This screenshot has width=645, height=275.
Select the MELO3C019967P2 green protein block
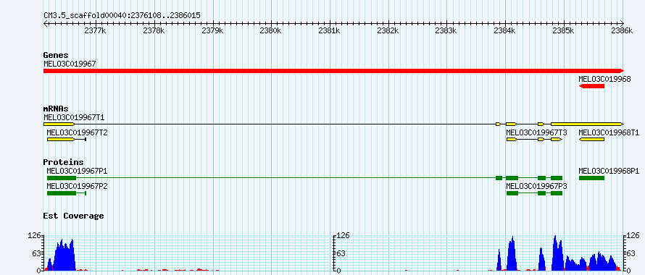pyautogui.click(x=62, y=193)
